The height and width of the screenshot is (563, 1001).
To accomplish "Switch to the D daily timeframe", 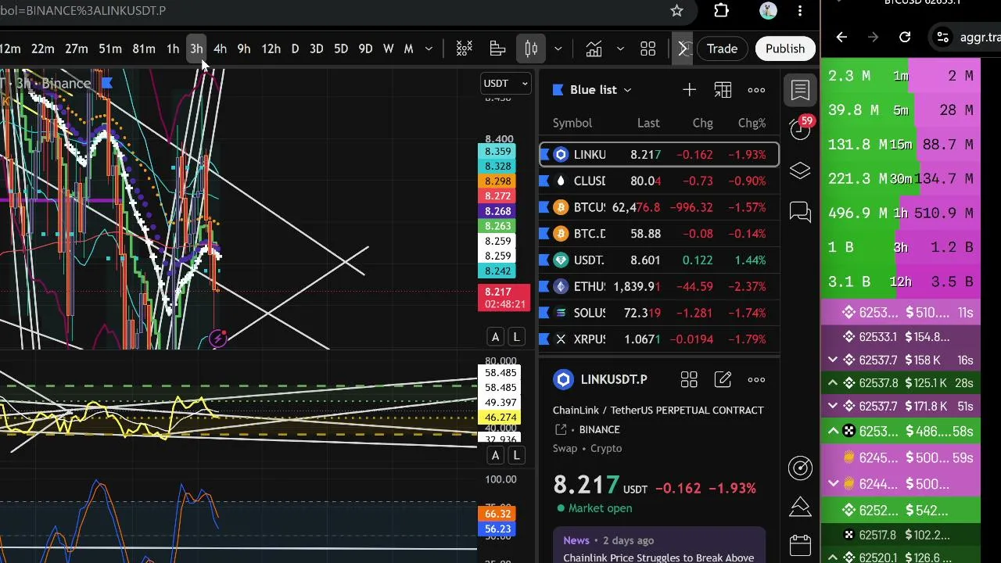I will click(x=295, y=49).
